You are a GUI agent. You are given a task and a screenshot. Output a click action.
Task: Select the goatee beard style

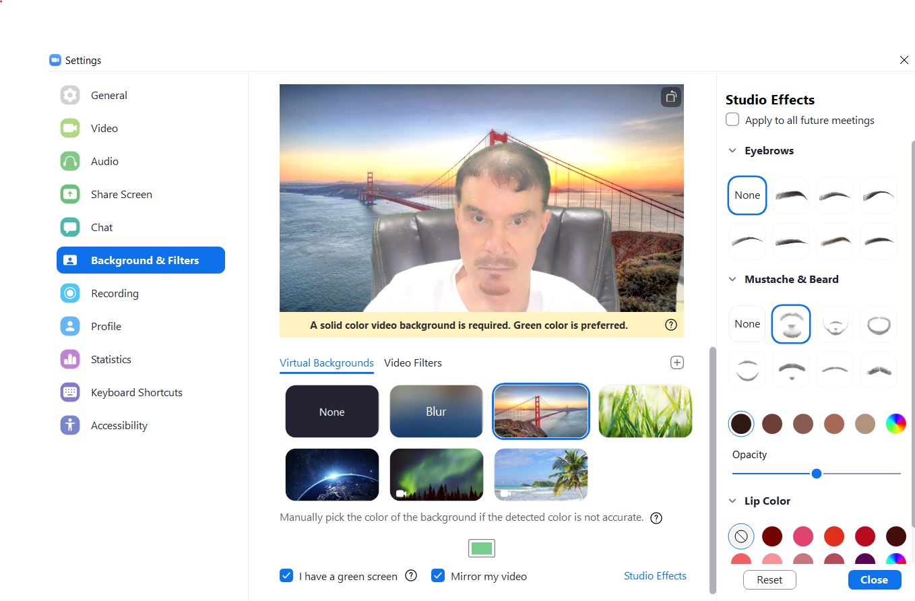coord(835,324)
